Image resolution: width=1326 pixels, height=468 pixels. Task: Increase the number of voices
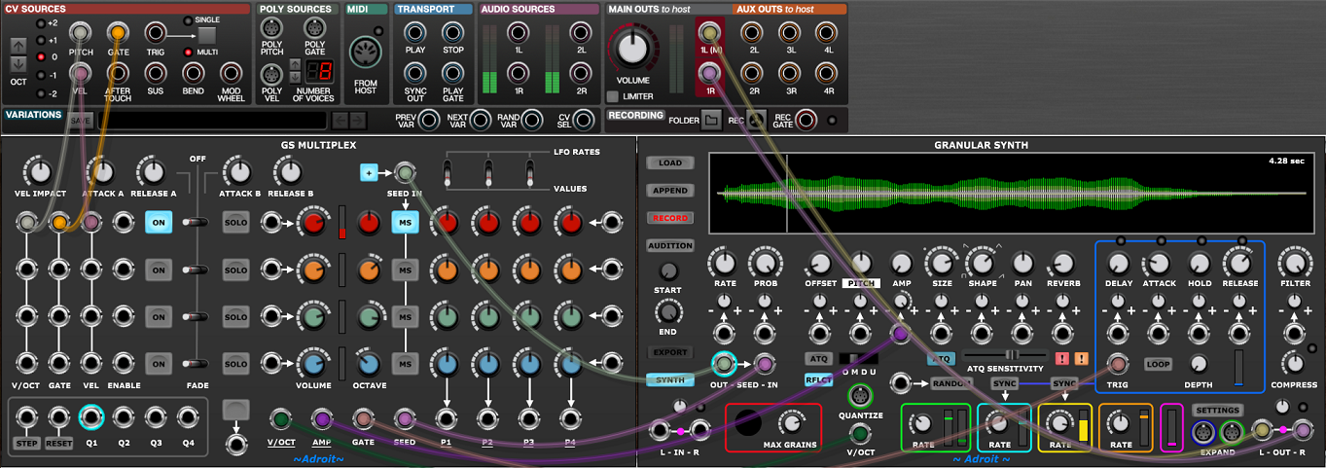pos(296,65)
